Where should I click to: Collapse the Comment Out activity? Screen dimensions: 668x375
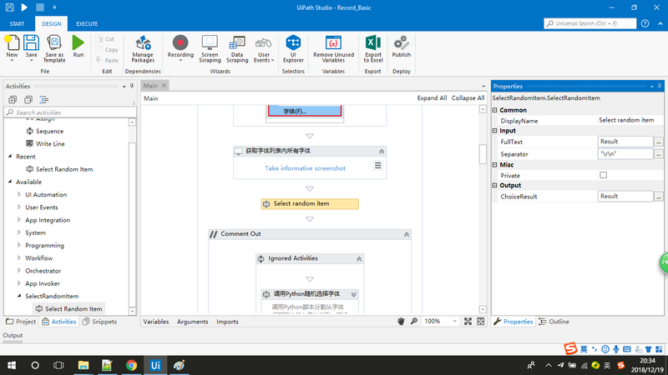(407, 234)
